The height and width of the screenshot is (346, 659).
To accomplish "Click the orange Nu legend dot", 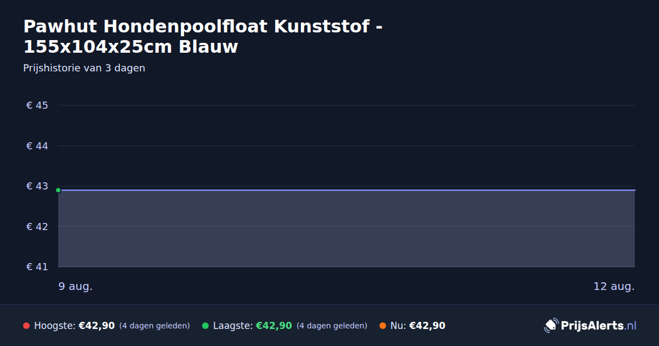I will [383, 326].
